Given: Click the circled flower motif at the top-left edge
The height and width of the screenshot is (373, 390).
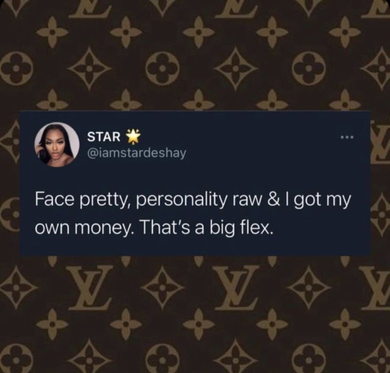Looking at the screenshot, I should pos(16,68).
